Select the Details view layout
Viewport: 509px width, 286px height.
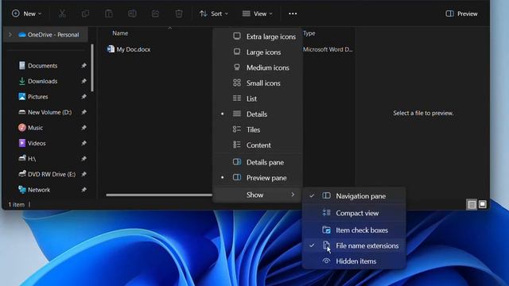[258, 114]
